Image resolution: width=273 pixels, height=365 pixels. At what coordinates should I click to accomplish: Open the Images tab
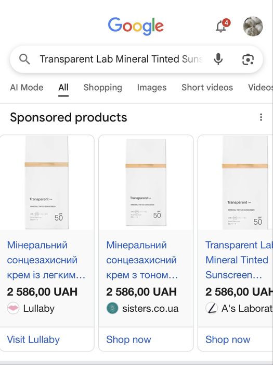(152, 88)
